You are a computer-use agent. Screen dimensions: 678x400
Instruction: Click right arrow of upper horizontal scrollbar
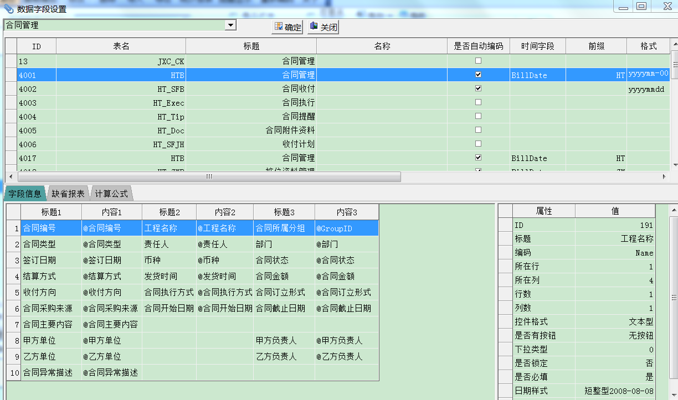tap(665, 176)
